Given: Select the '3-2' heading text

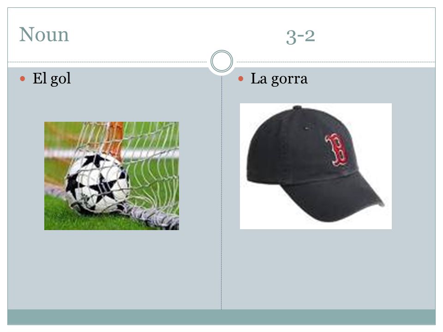Looking at the screenshot, I should (x=300, y=36).
